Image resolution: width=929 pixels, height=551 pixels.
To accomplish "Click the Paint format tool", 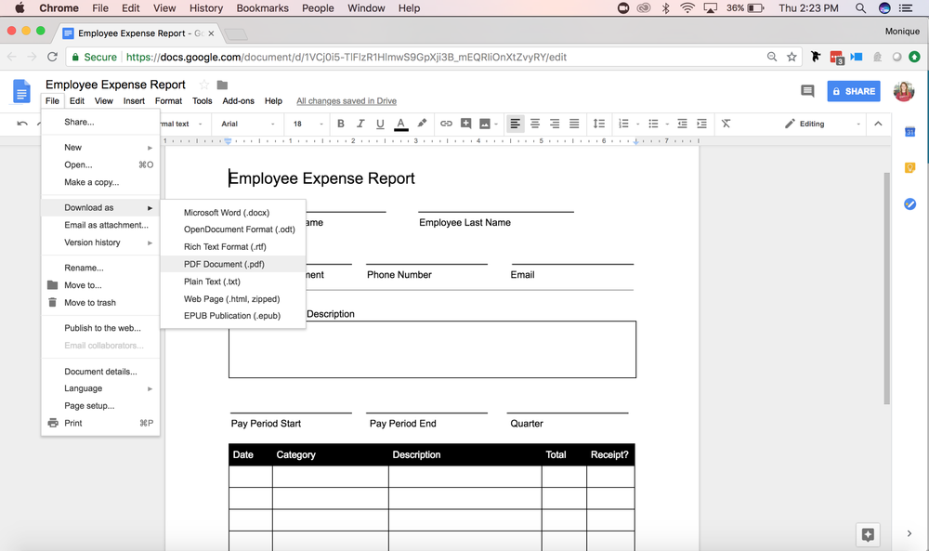I will point(420,123).
